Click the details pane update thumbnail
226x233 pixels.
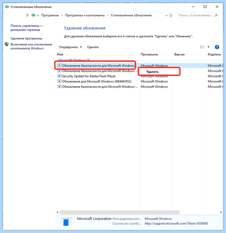tap(67, 222)
